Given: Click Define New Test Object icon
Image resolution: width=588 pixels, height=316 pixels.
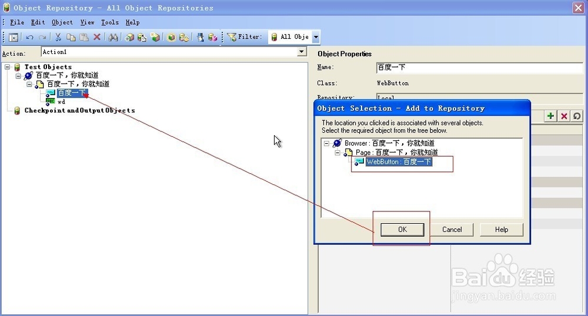Looking at the screenshot, I should pos(155,36).
